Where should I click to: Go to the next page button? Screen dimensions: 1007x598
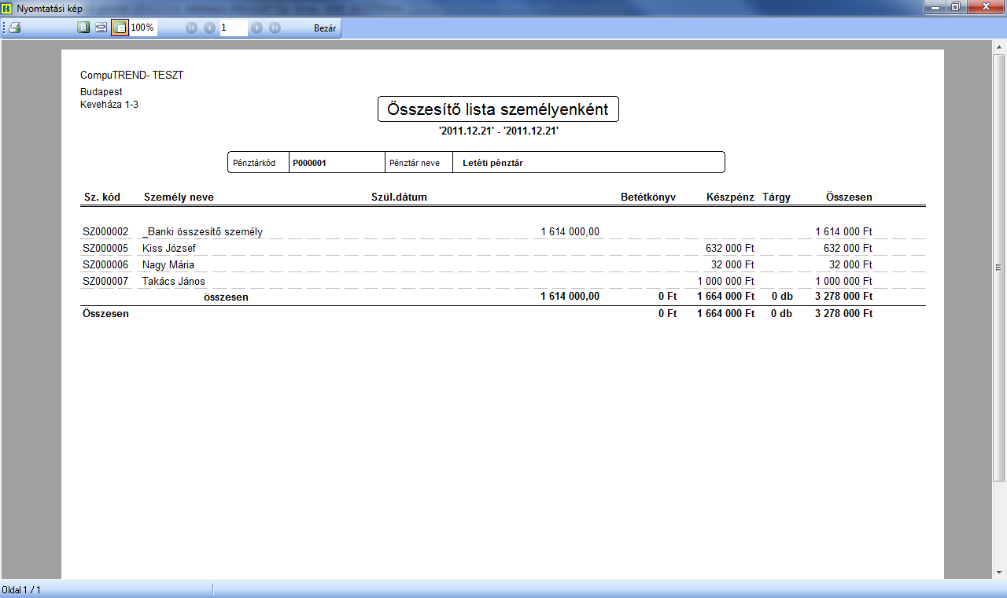(256, 28)
